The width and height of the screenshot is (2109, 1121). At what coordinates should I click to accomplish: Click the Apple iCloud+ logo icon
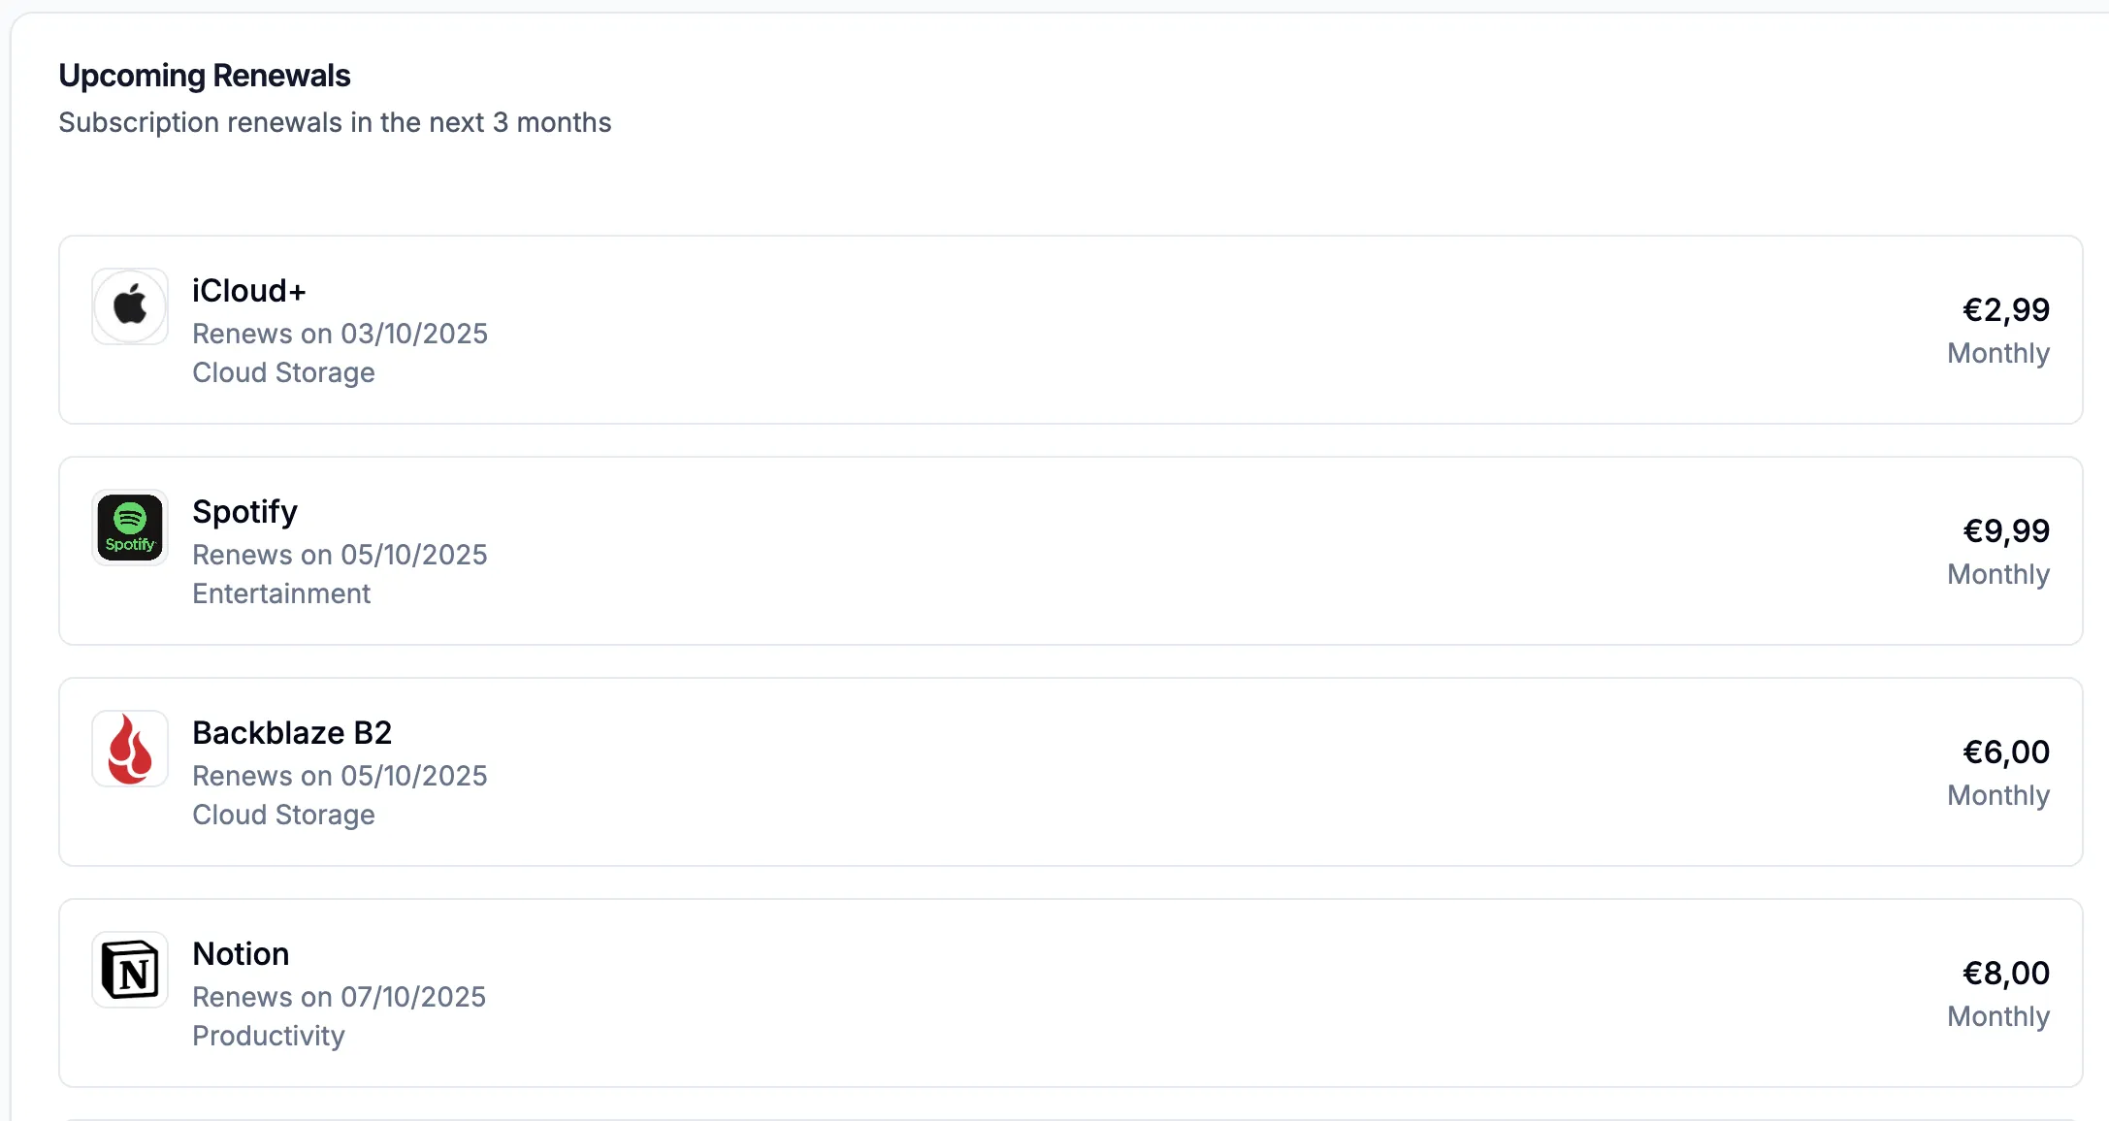[130, 306]
